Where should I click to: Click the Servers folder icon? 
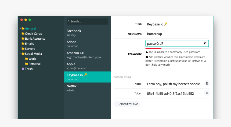(x=23, y=48)
